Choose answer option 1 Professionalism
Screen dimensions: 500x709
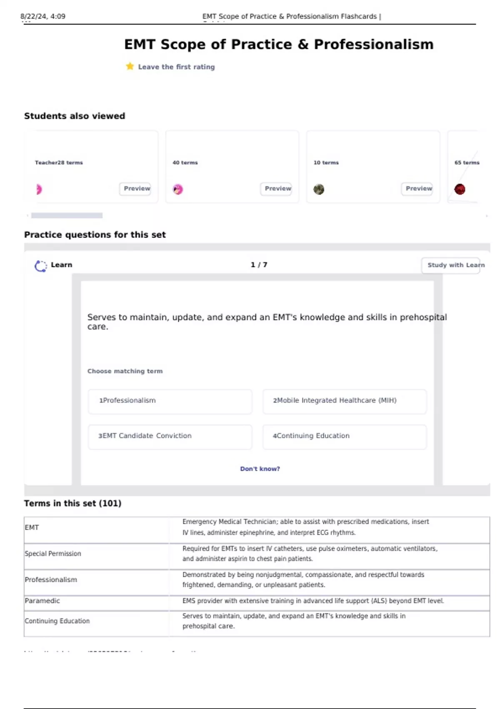(170, 401)
